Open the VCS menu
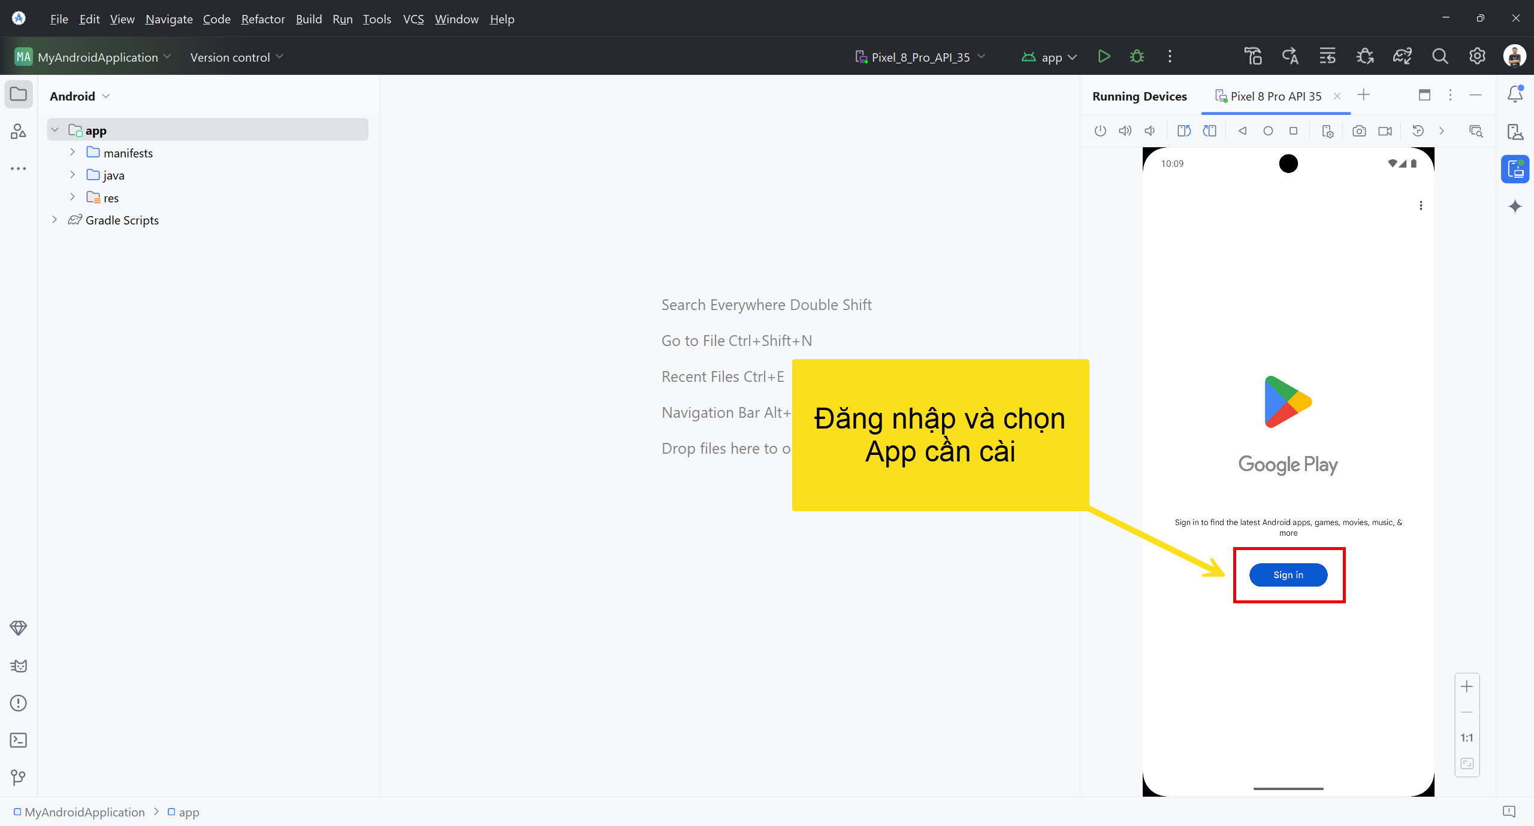1534x826 pixels. pos(413,19)
